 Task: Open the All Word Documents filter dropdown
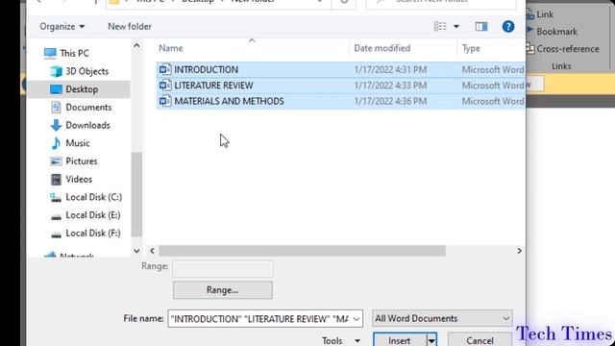(x=442, y=318)
